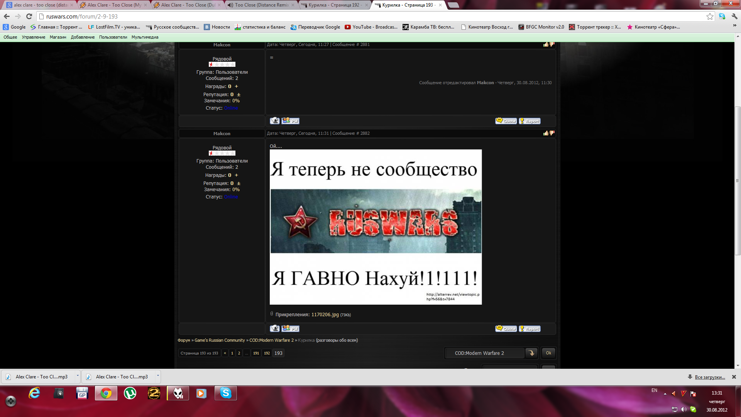Viewport: 741px width, 417px height.
Task: Click Все загрузки link
Action: pos(710,377)
